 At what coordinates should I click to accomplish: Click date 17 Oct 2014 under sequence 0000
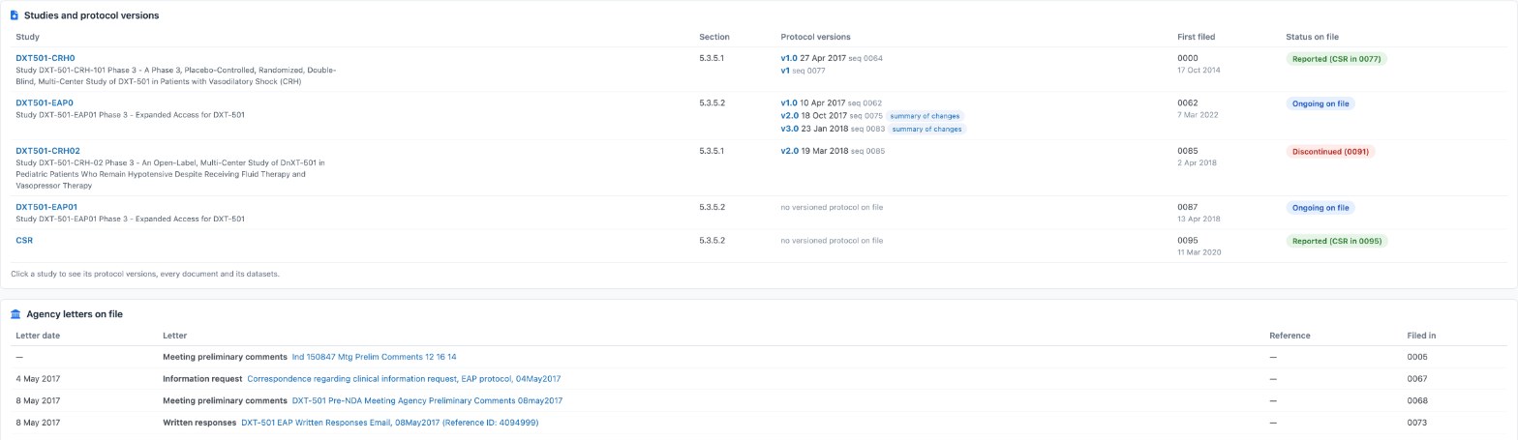(x=1199, y=71)
